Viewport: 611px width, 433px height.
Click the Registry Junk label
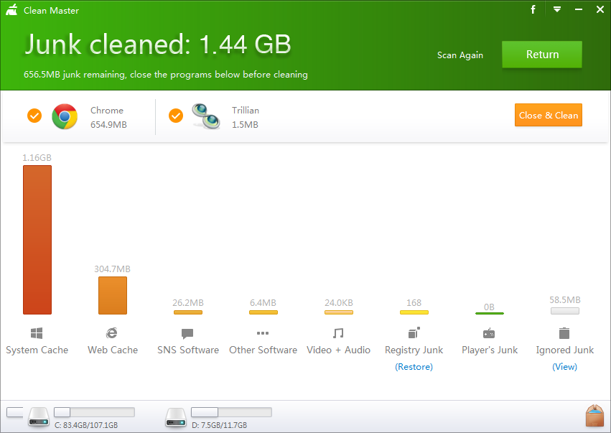click(414, 350)
